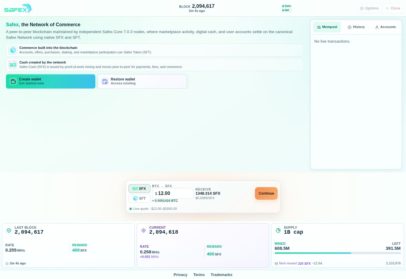406x279 pixels.
Task: Click the header block number 2,094,617
Action: [x=203, y=6]
